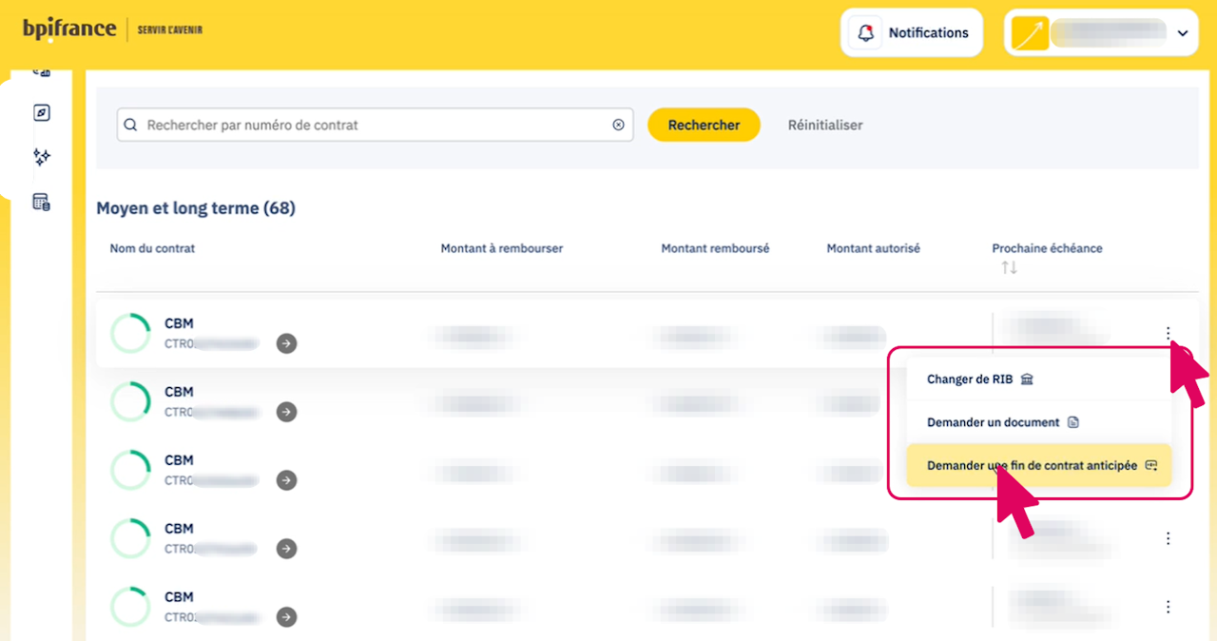Viewport: 1217px width, 641px height.
Task: Open the first CBM contract via its arrow icon
Action: click(286, 343)
